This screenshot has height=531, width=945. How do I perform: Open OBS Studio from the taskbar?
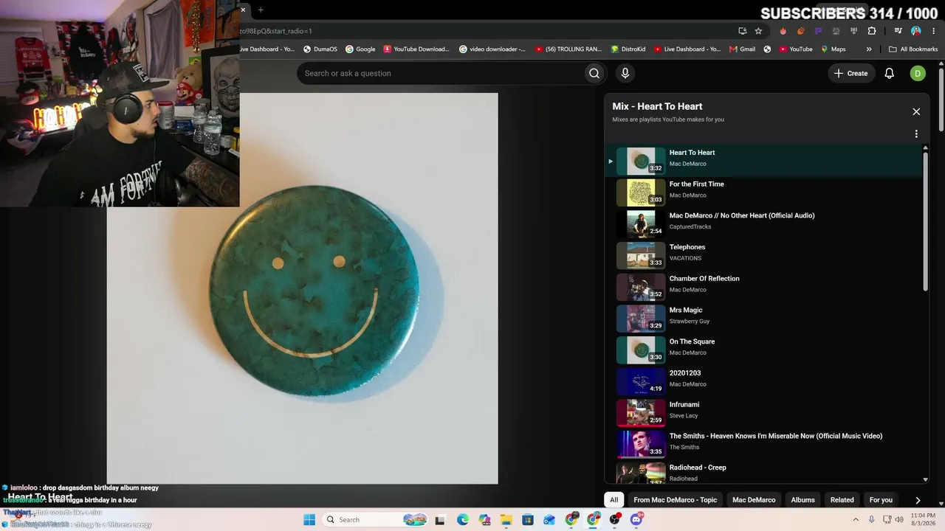coord(615,520)
